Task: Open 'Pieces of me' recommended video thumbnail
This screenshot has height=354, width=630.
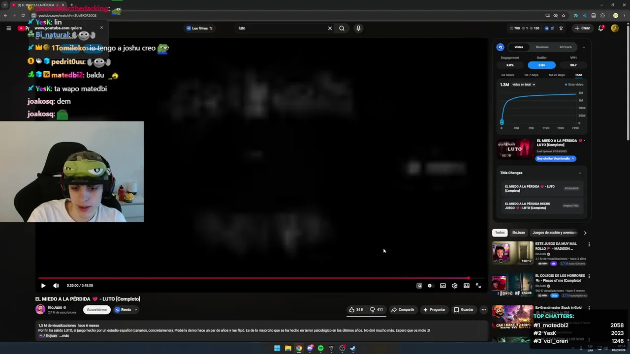Action: click(x=513, y=285)
